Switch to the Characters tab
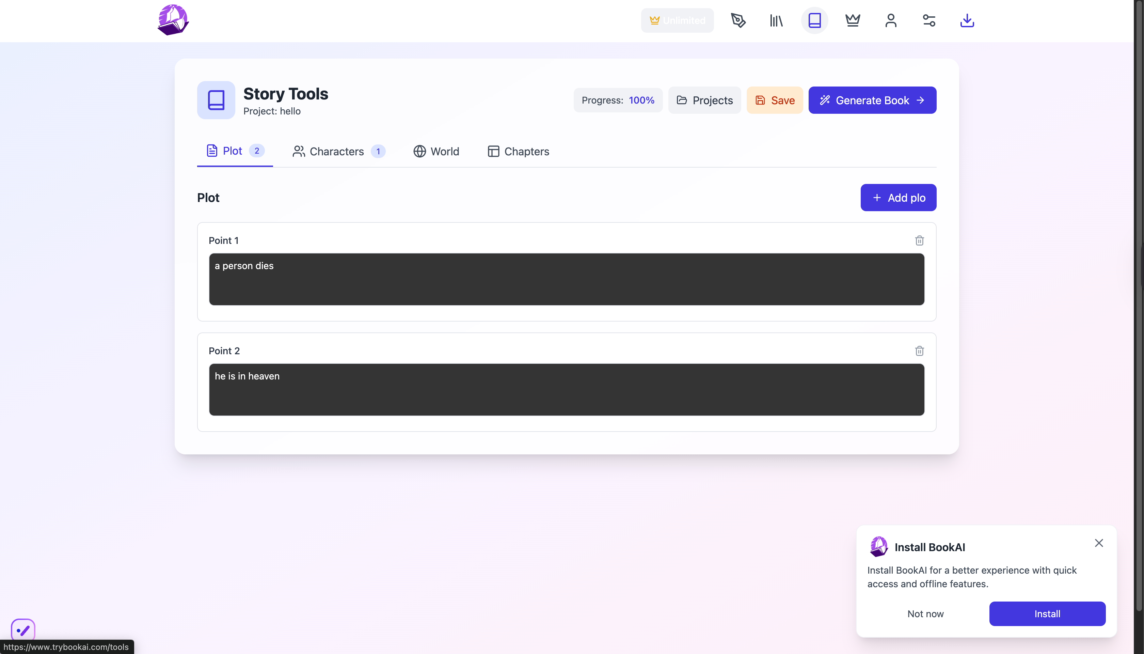Screen dimensions: 1144x654 pos(338,151)
